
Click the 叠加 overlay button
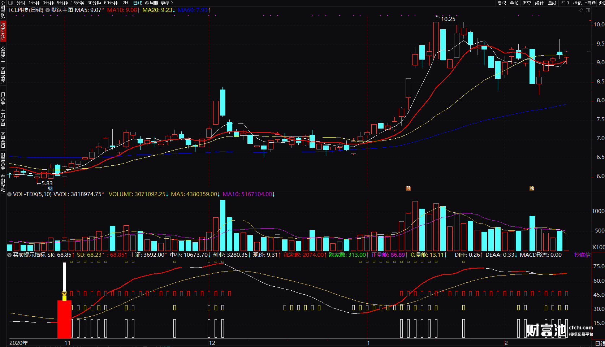[514, 3]
